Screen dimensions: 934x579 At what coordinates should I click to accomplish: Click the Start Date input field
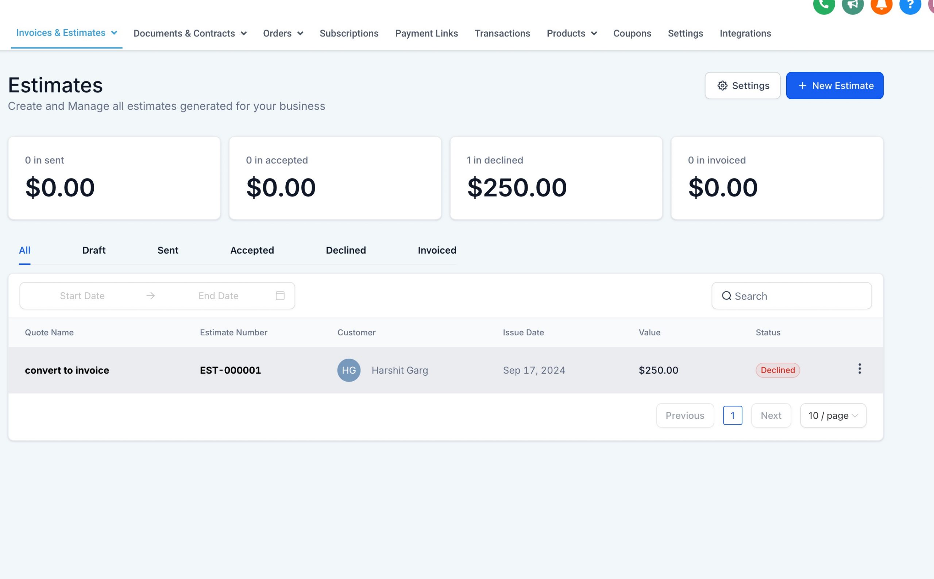click(x=82, y=295)
